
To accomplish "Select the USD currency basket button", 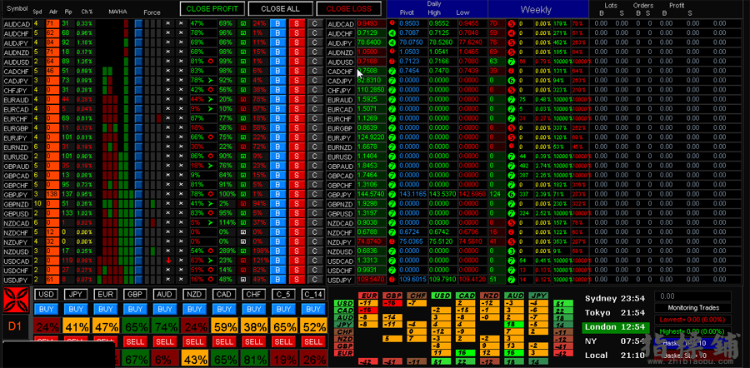I will pyautogui.click(x=47, y=295).
